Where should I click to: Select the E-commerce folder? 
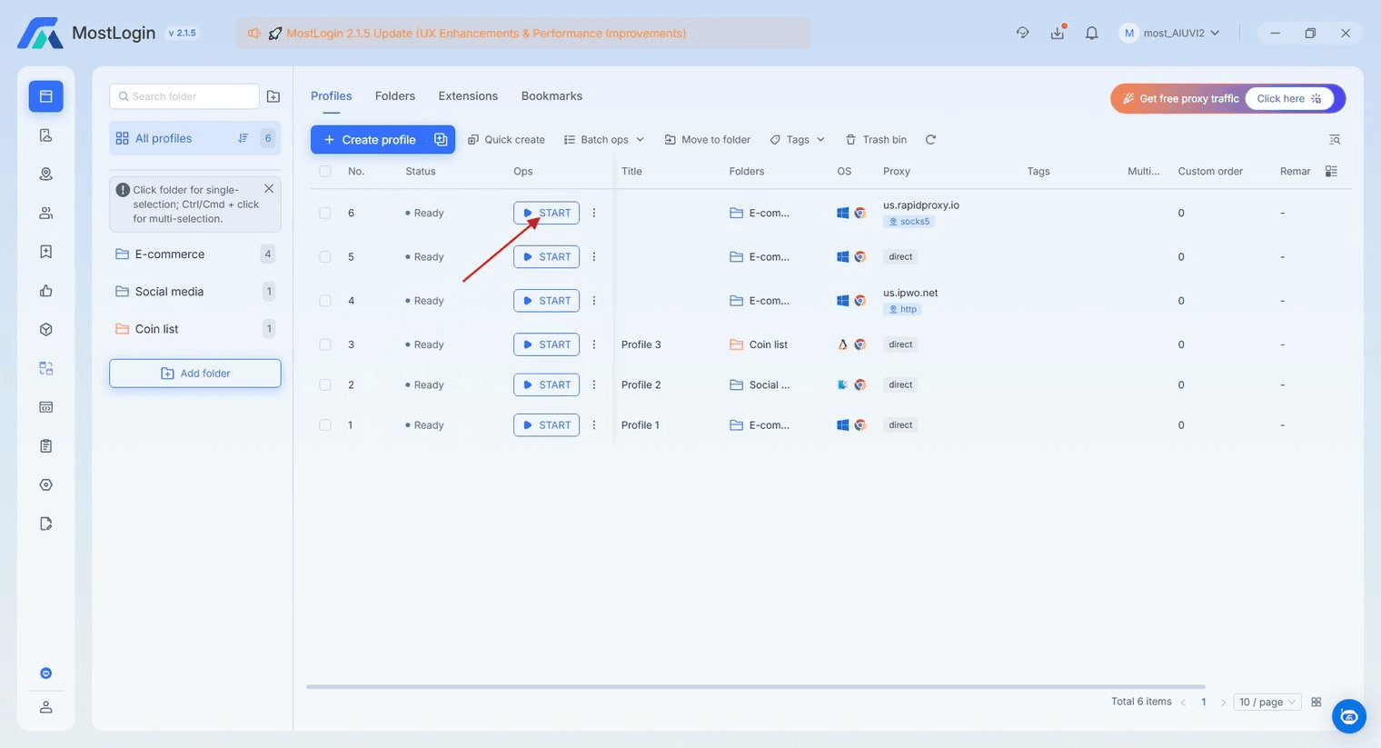click(x=194, y=254)
